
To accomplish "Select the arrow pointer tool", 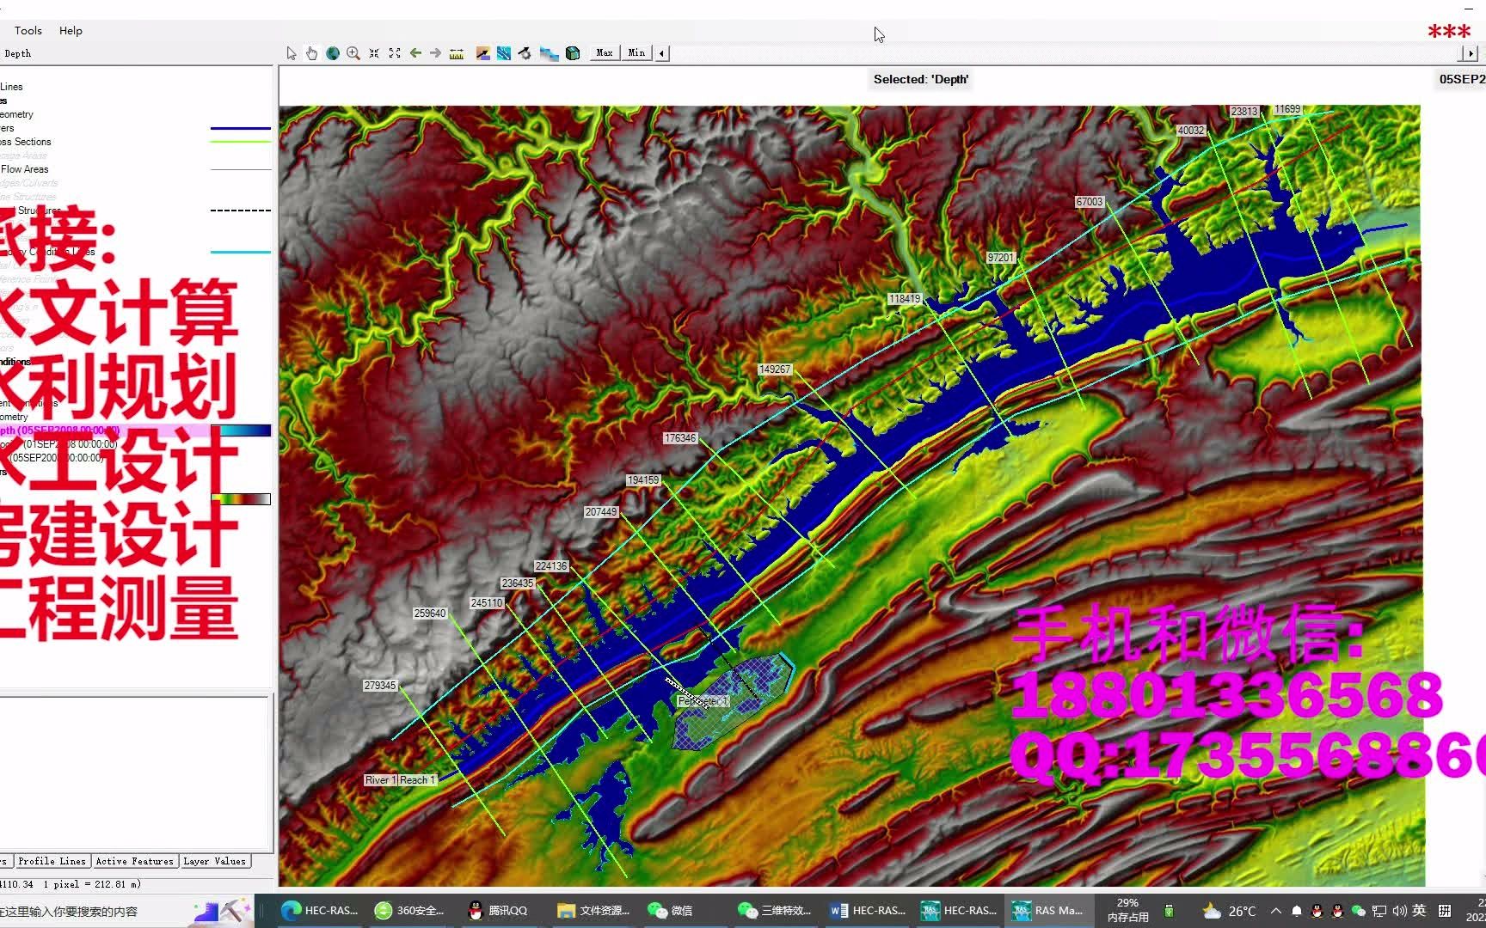I will coord(292,53).
